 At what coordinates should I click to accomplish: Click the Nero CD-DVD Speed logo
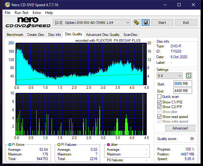click(x=28, y=22)
